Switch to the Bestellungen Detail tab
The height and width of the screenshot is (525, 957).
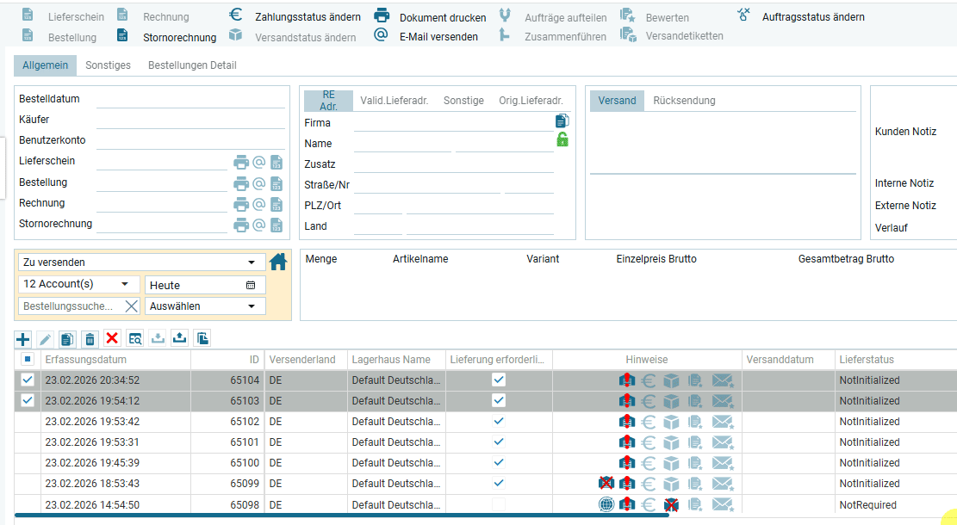click(192, 65)
